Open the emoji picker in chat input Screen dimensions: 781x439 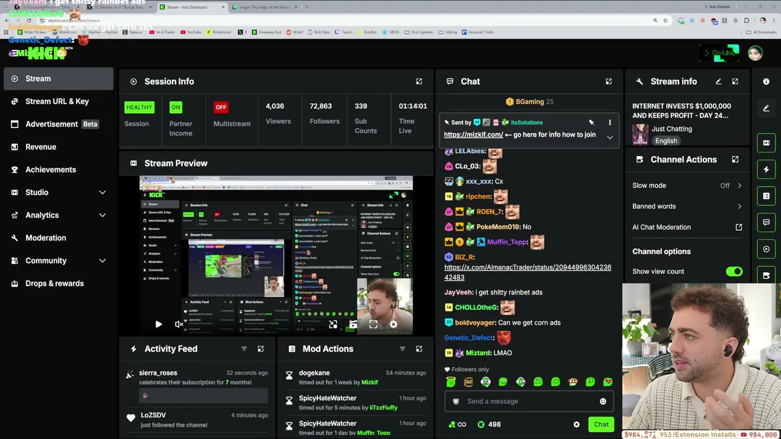click(603, 401)
